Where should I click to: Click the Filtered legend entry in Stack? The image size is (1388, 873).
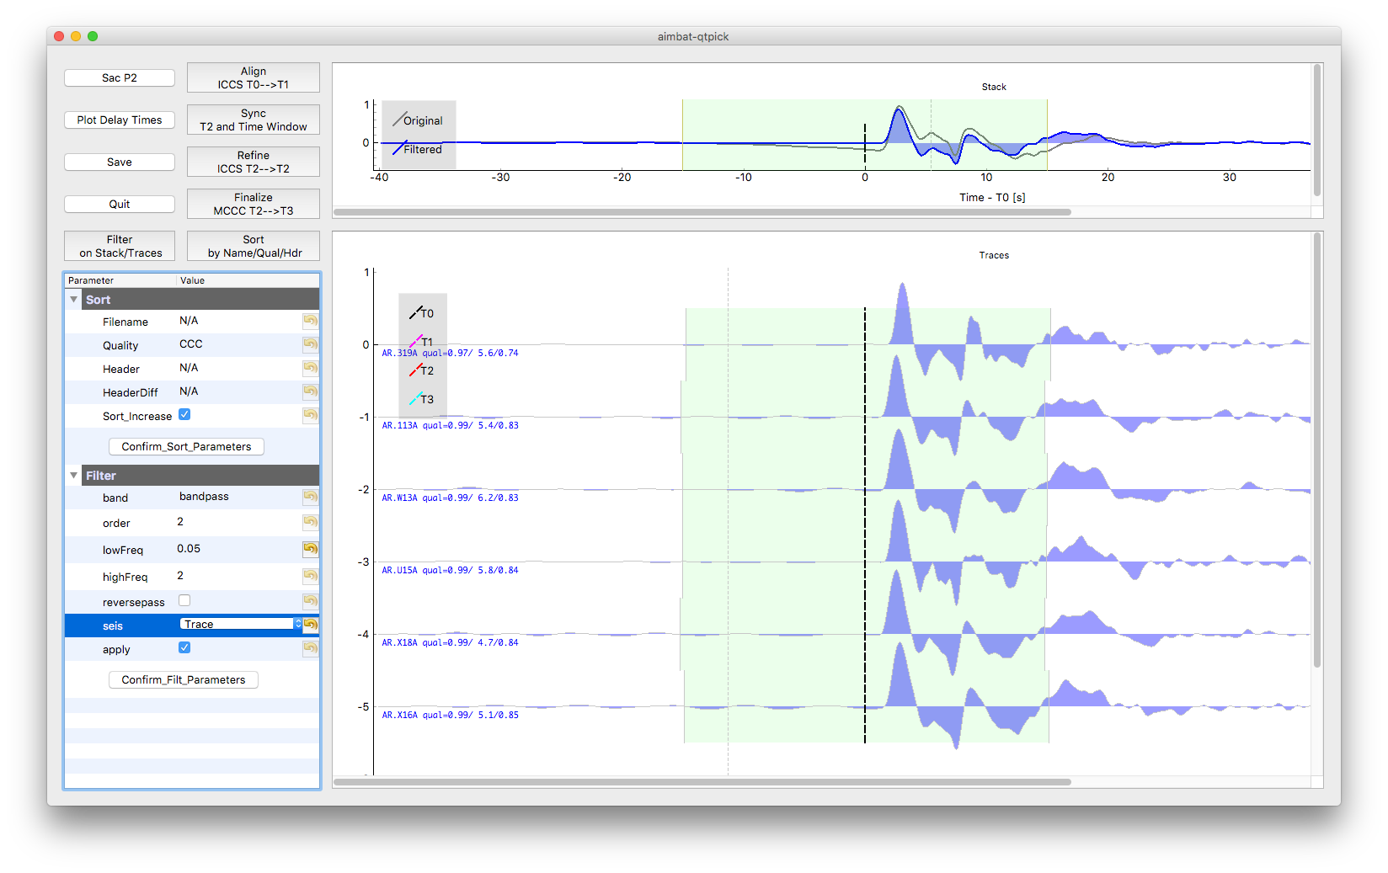[419, 149]
